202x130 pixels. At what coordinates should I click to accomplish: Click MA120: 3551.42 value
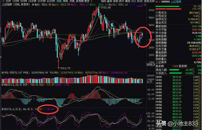click(x=118, y=5)
